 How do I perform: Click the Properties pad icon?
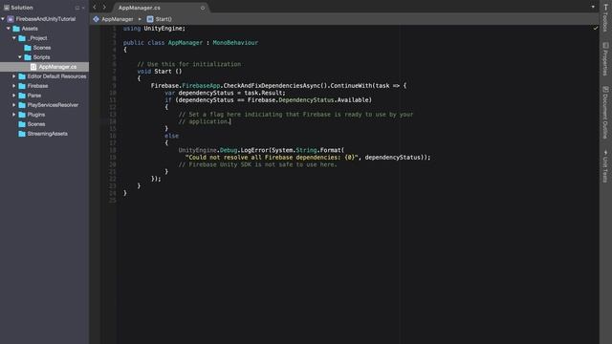(x=605, y=45)
